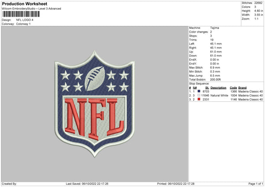Click the 'Code' column header

pyautogui.click(x=233, y=88)
